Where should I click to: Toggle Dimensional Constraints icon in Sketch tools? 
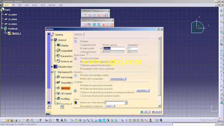(102, 15)
